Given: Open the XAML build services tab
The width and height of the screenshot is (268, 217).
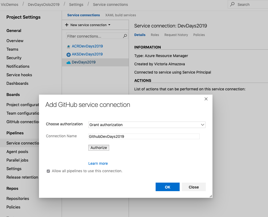Looking at the screenshot, I should 120,15.
